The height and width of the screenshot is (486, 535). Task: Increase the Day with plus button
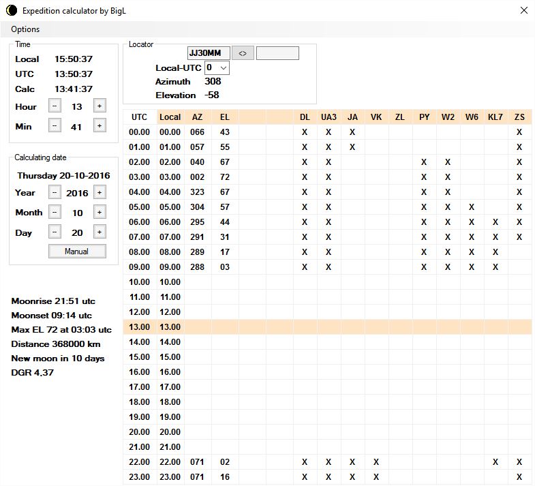pos(99,232)
